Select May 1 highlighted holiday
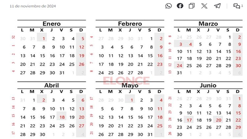 132,100
